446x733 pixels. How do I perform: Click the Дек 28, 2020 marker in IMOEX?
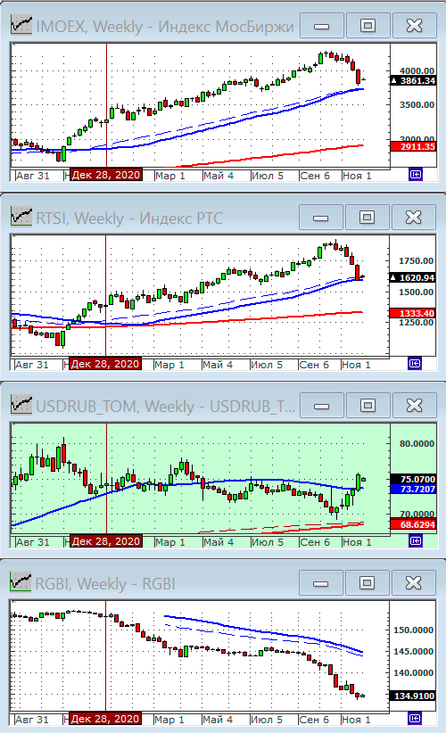(x=106, y=176)
